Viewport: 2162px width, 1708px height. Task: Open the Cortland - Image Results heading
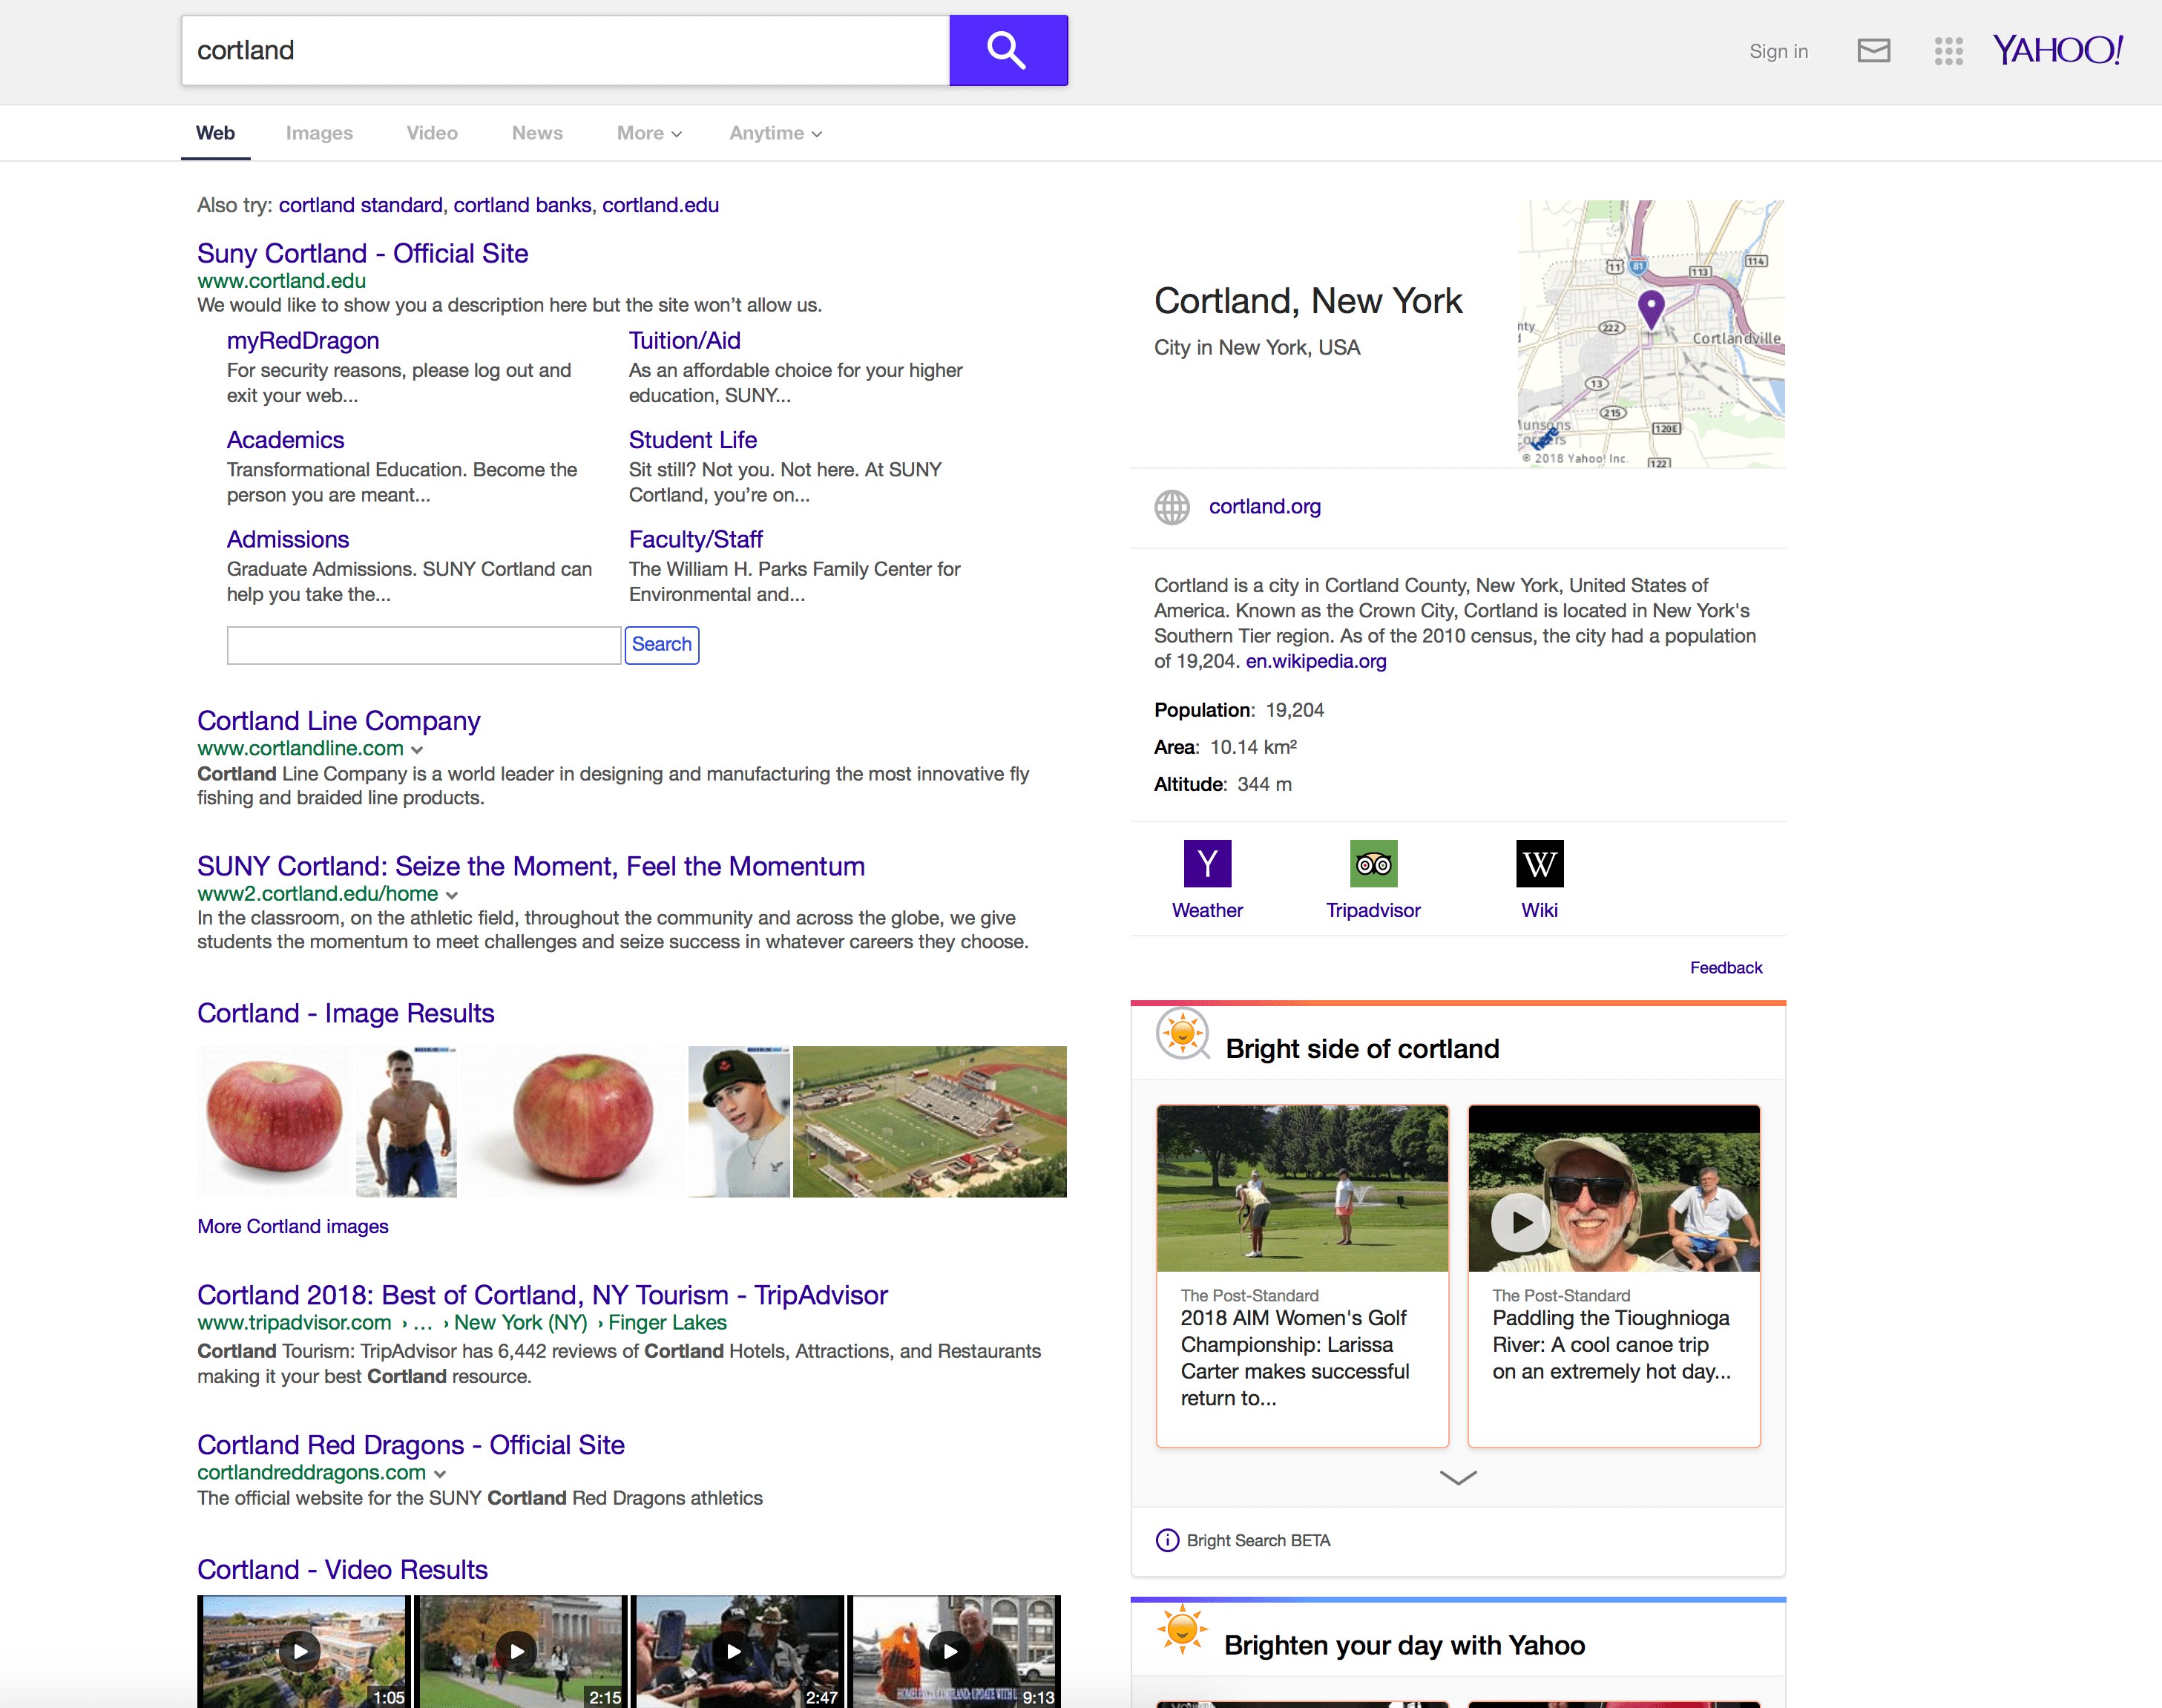(x=345, y=1013)
